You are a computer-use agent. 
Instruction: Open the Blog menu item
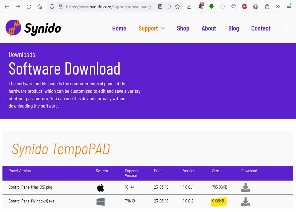point(233,28)
